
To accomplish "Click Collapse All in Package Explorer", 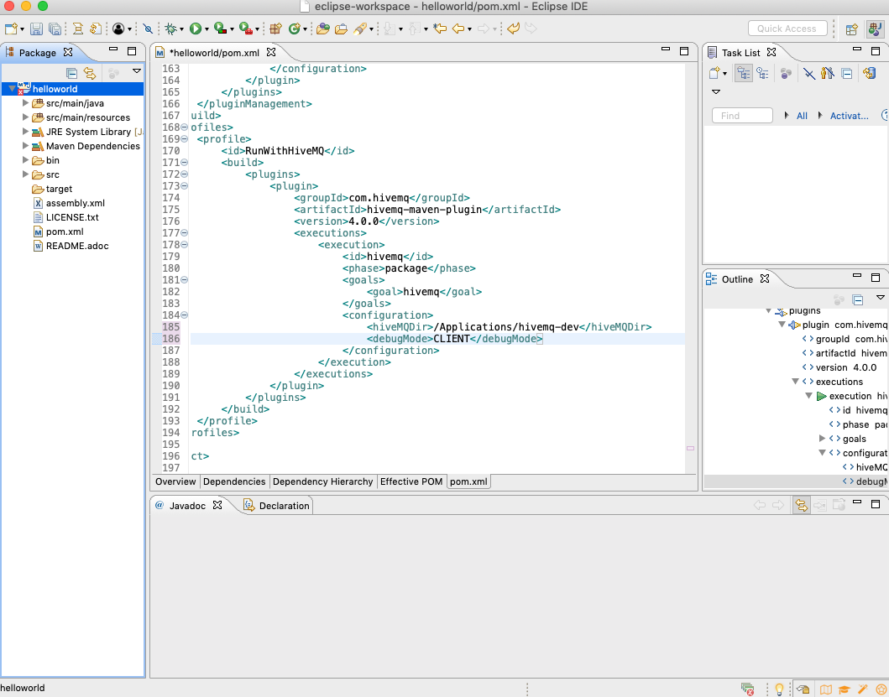I will click(71, 73).
